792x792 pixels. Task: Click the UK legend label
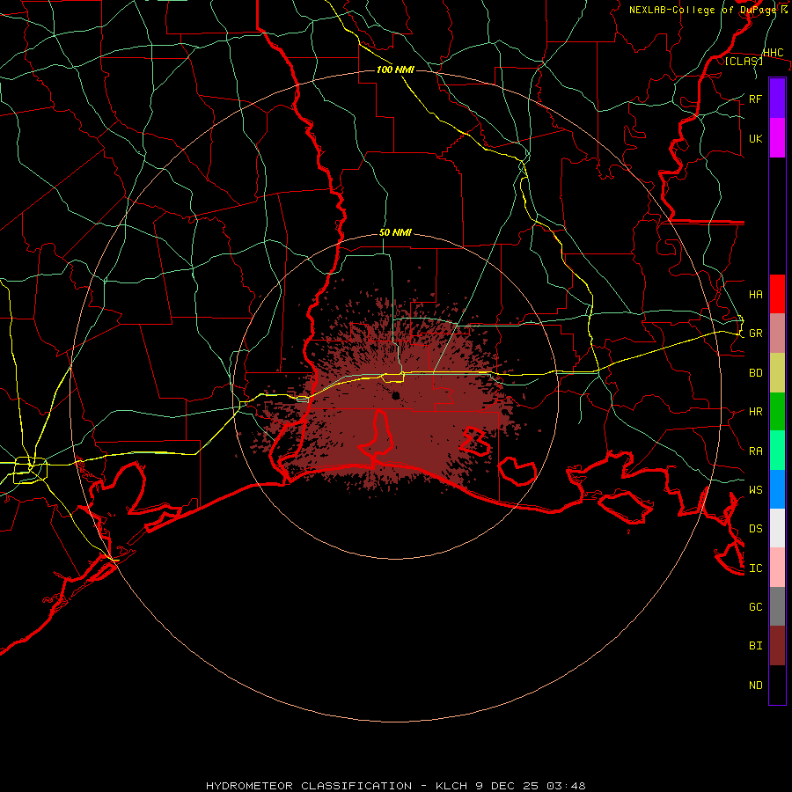pyautogui.click(x=755, y=138)
